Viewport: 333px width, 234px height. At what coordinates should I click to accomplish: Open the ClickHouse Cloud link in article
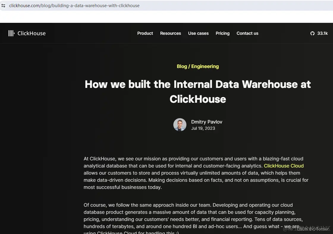[284, 166]
